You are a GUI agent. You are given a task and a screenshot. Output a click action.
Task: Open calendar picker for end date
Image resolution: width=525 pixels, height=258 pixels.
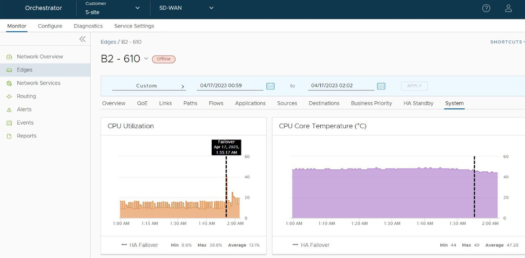(x=381, y=86)
